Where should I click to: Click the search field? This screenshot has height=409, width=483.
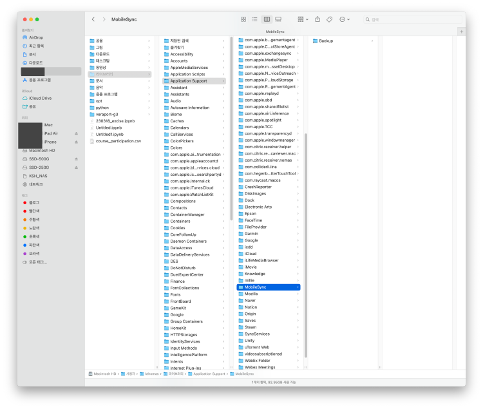click(x=413, y=19)
